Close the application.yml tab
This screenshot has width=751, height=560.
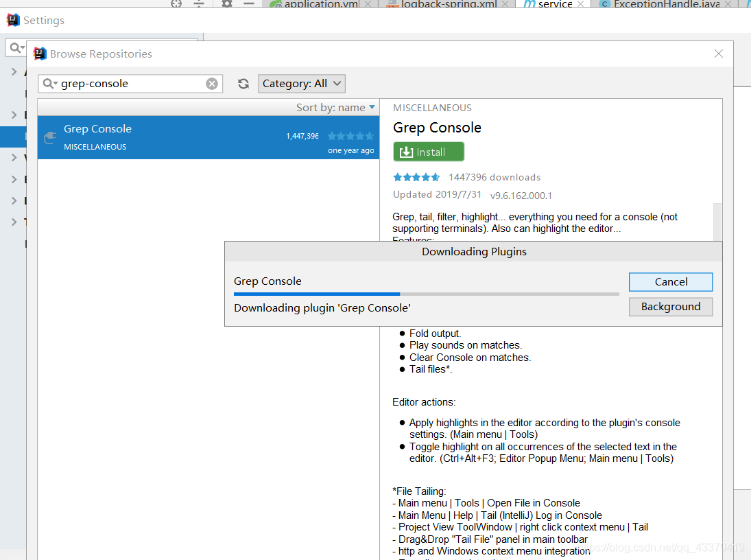(368, 4)
